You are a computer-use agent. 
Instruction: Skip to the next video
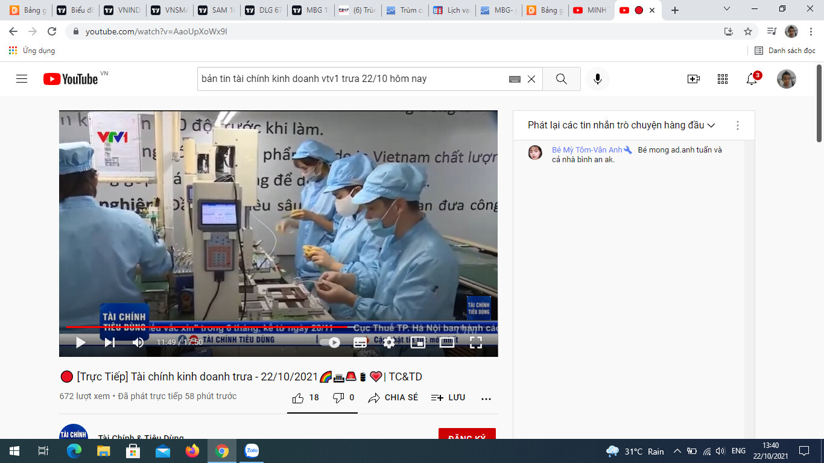coord(109,342)
